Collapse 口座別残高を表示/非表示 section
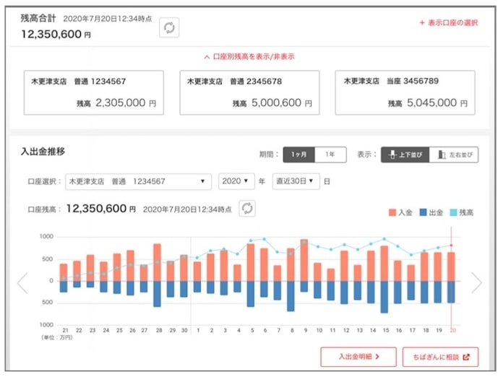The height and width of the screenshot is (377, 503). pyautogui.click(x=249, y=57)
